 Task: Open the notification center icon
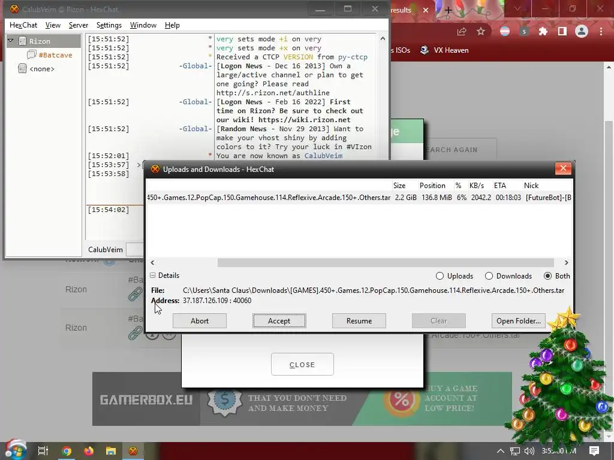(594, 450)
